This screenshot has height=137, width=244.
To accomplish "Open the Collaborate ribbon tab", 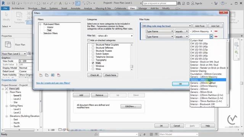I will [x=120, y=8].
